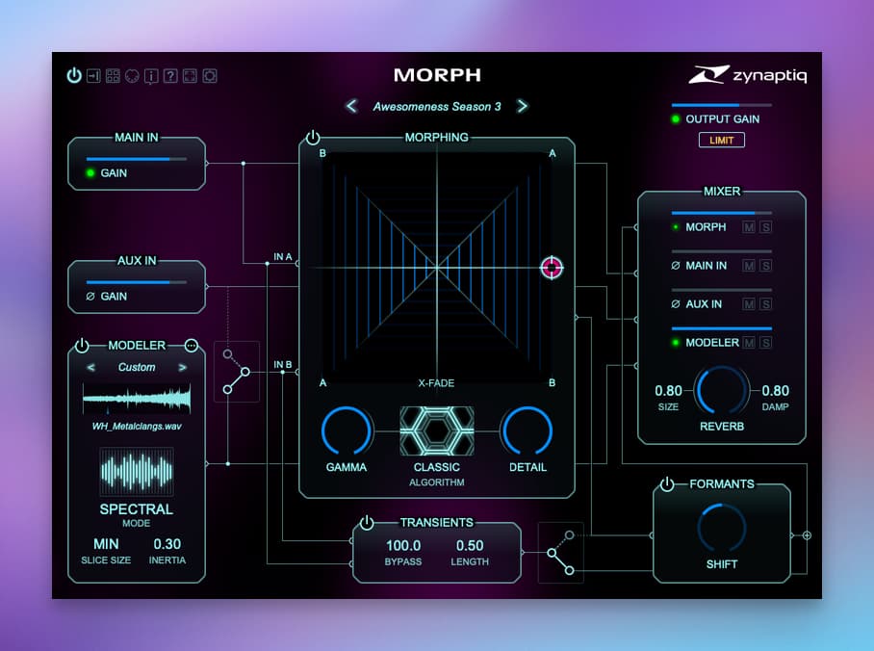Go to next preset after Awesomeness Season 3

coord(522,106)
